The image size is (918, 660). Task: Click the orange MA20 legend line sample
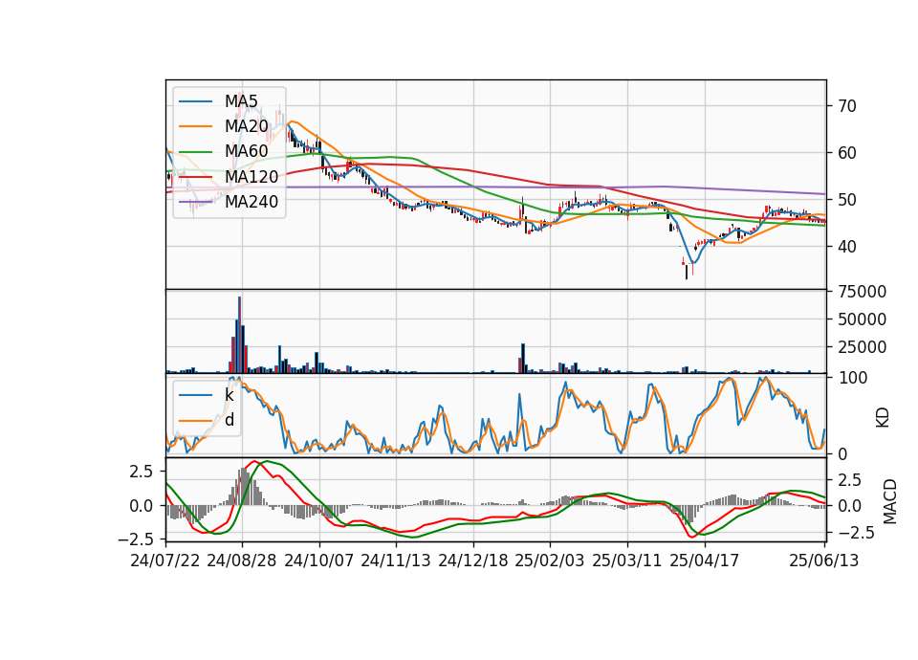195,127
